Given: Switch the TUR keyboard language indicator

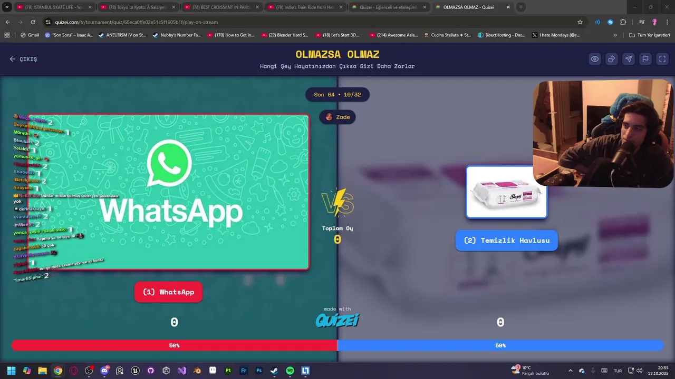Looking at the screenshot, I should (618, 371).
